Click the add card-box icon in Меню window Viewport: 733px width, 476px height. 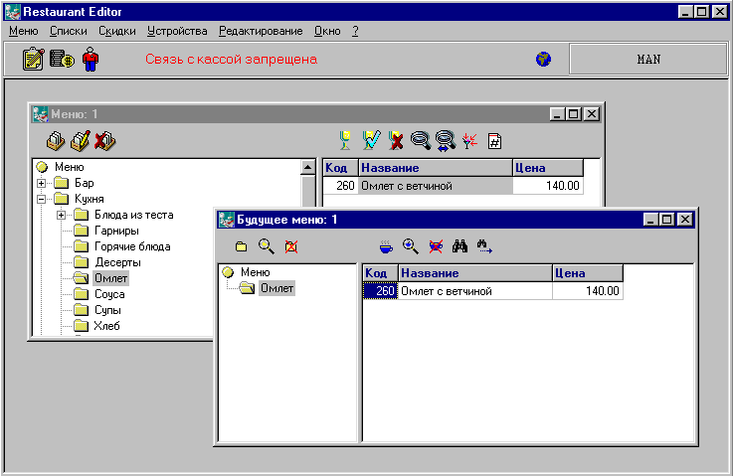coord(56,140)
